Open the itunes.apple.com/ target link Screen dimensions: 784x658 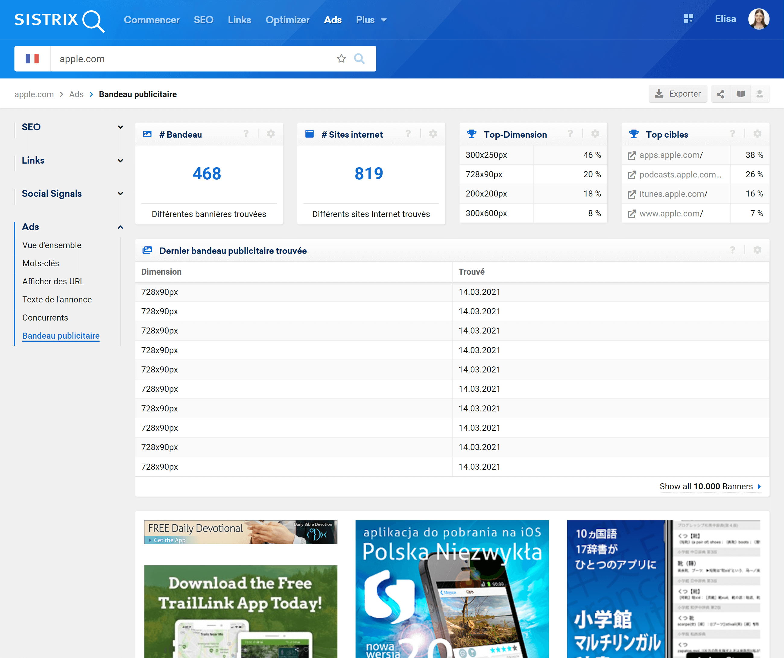(673, 194)
